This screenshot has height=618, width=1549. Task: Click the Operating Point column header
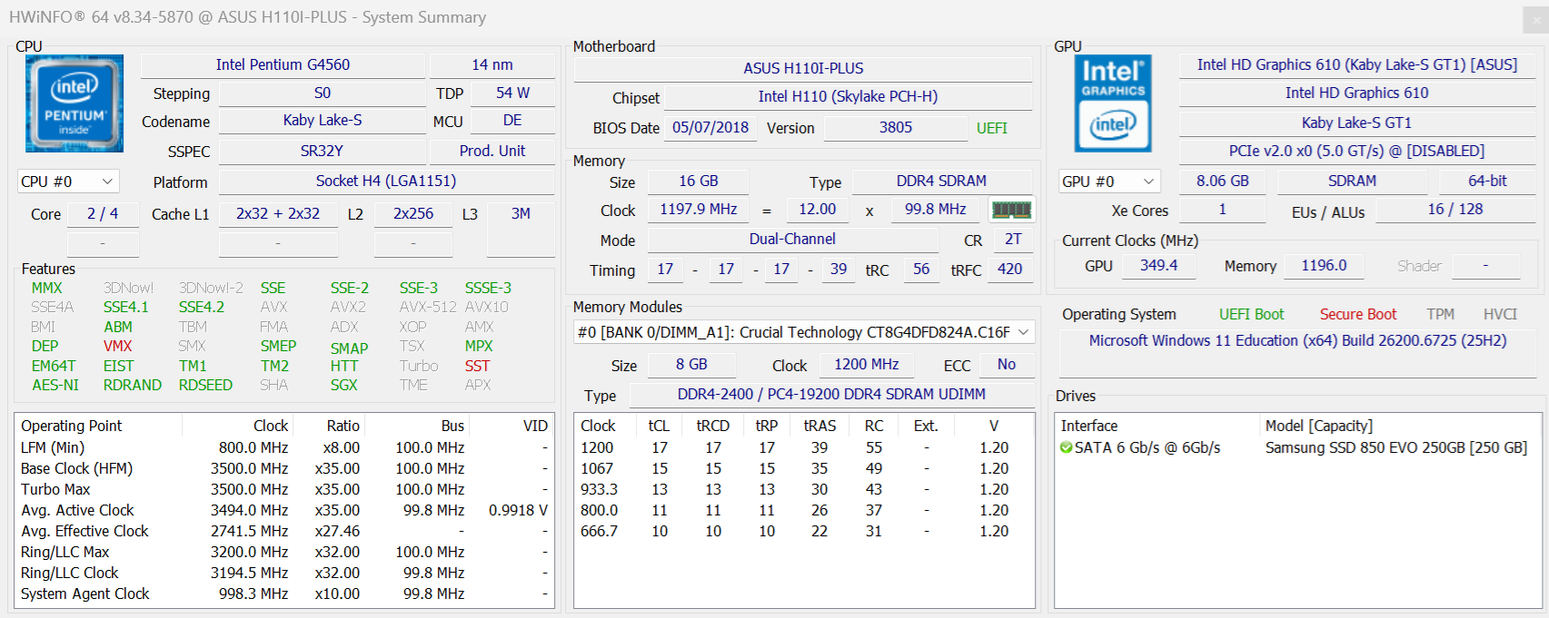72,426
